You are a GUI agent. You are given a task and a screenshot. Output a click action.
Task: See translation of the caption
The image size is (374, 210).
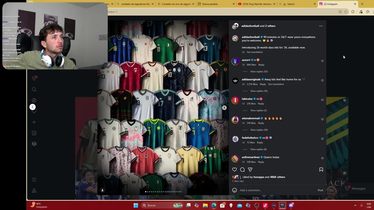(x=255, y=52)
